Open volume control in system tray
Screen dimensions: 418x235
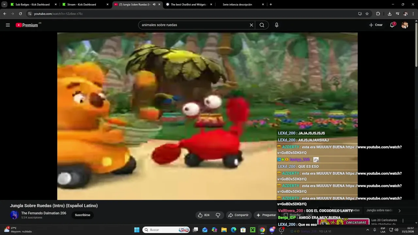(x=396, y=230)
